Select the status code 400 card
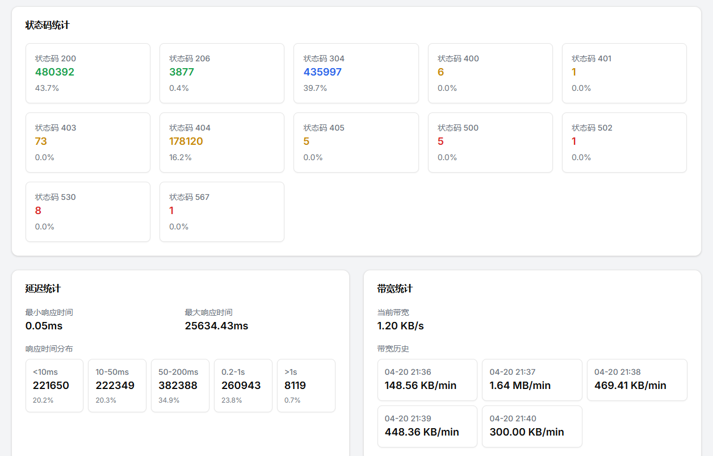 click(490, 73)
